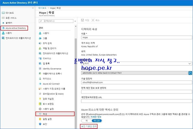This screenshot has width=193, height=129.
Task: Open Identity Governance menu entry
Action: [x=50, y=68]
